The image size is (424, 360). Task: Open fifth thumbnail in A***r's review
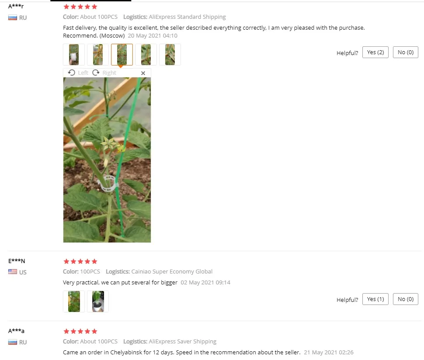[x=170, y=55]
